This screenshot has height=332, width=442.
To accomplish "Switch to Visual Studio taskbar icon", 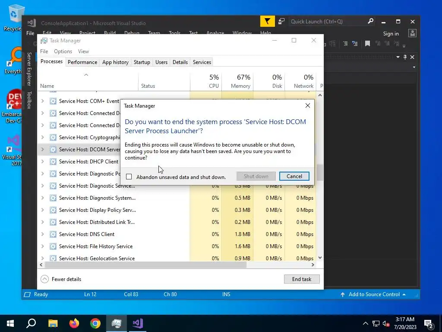I will [x=138, y=323].
